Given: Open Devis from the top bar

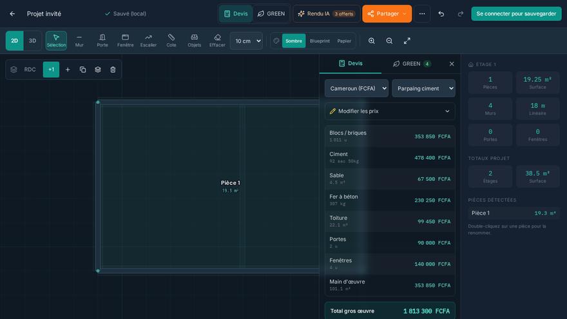Looking at the screenshot, I should pyautogui.click(x=236, y=14).
